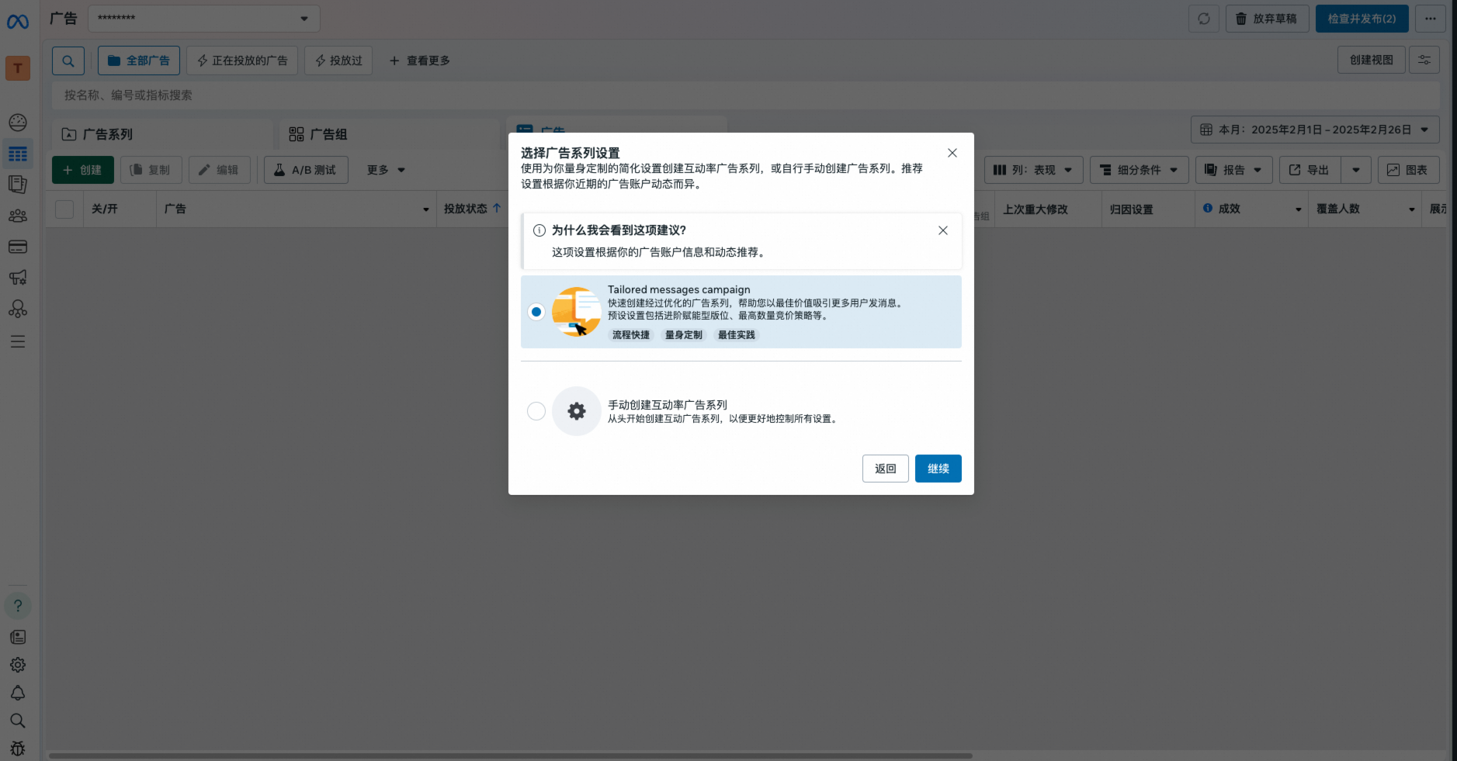
Task: Open the 覆盖人数 column dropdown arrow
Action: pos(1412,209)
